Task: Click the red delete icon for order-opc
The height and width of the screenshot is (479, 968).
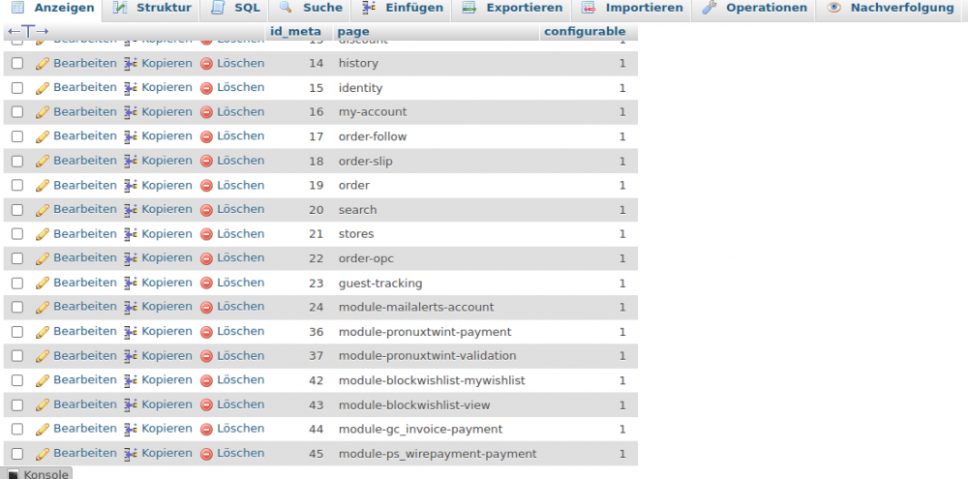Action: (x=206, y=258)
